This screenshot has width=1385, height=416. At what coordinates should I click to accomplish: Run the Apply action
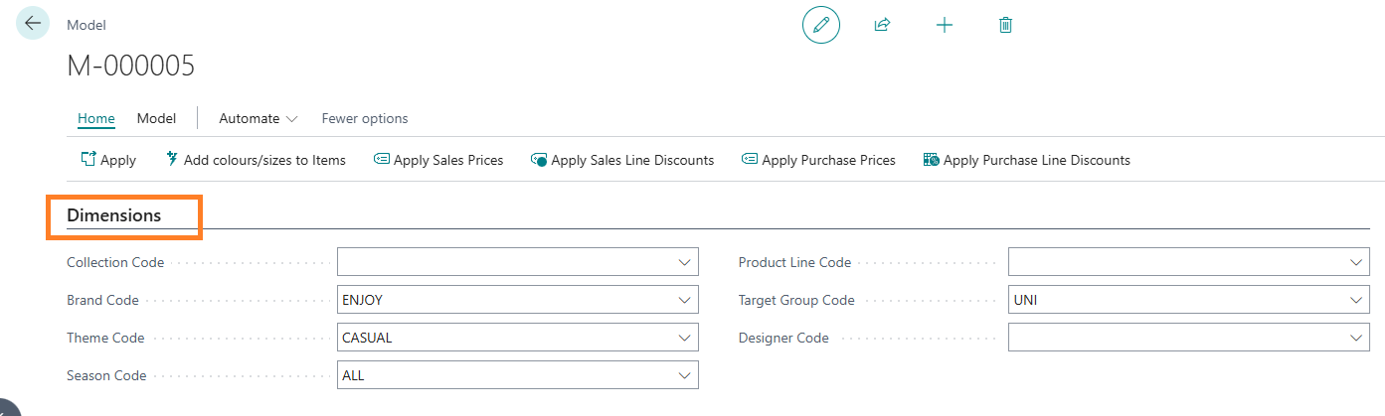click(x=108, y=160)
